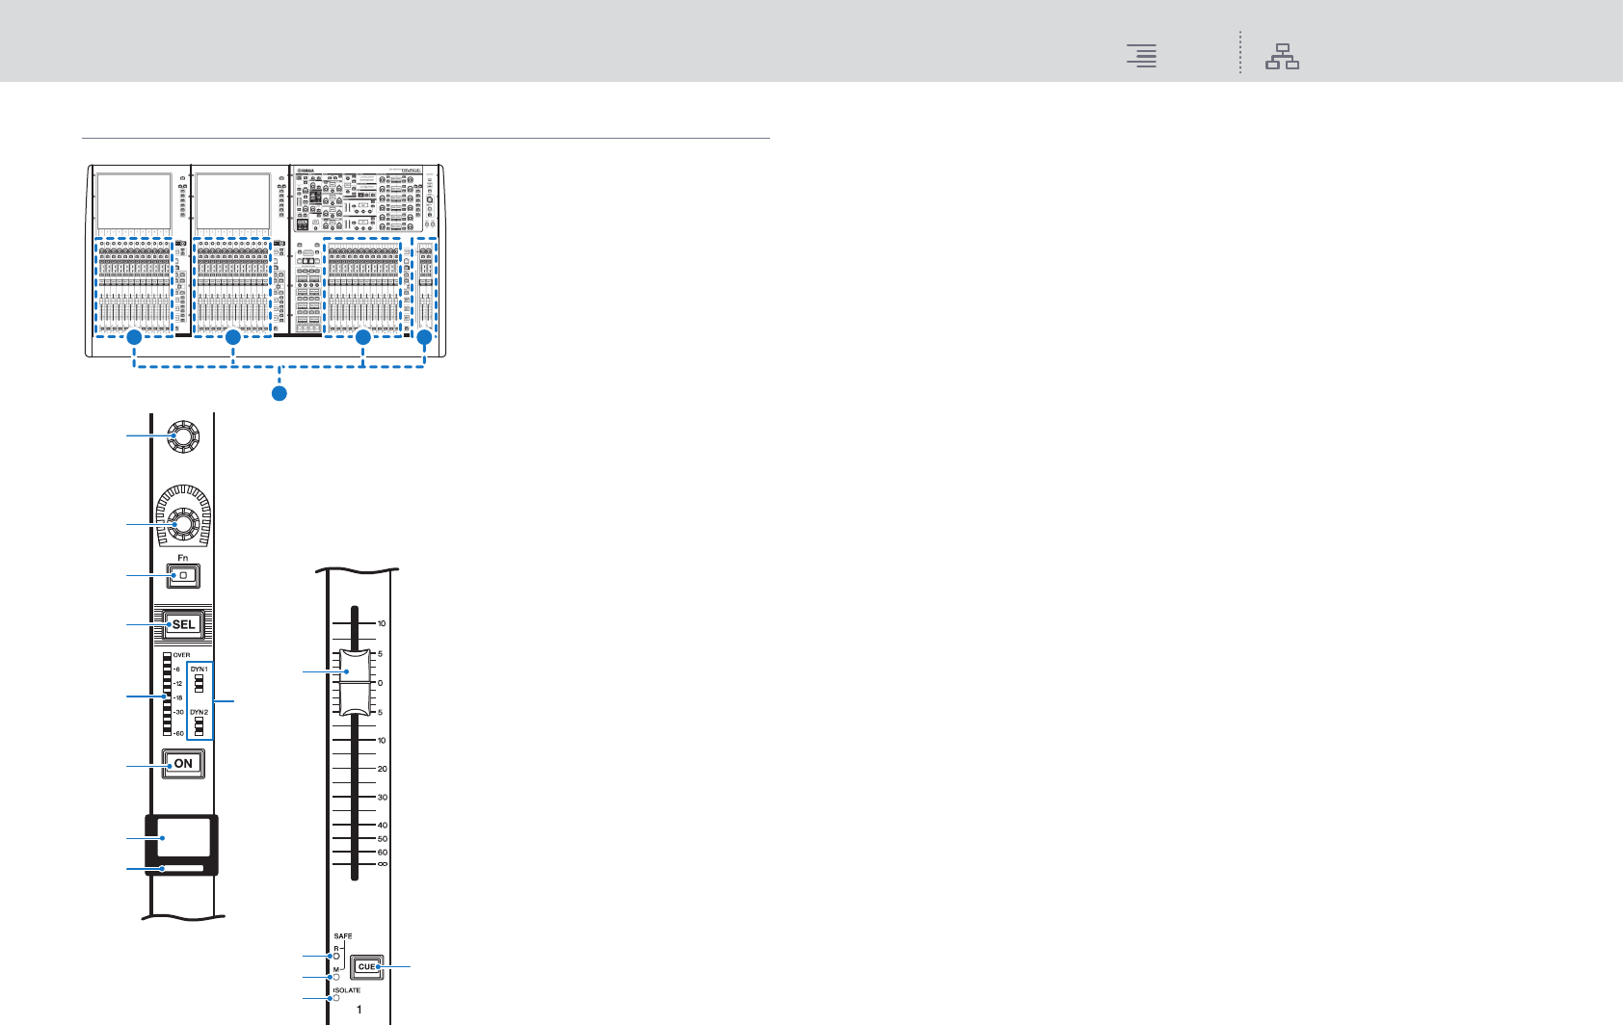Click the leftmost fader bay on console overview
This screenshot has height=1025, width=1623.
tap(134, 287)
